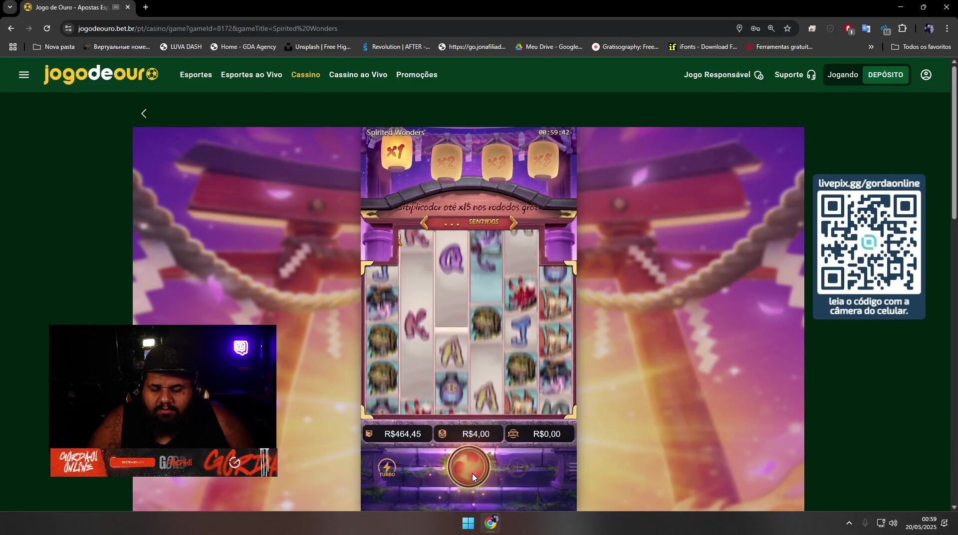Open the bet amount R$4,00 selector

click(469, 434)
